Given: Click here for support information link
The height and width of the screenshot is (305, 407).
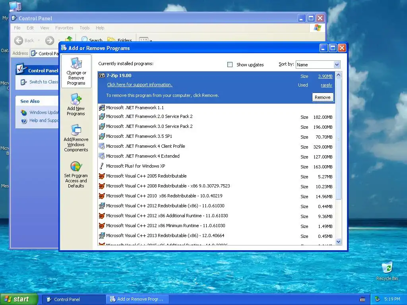Looking at the screenshot, I should (x=140, y=85).
